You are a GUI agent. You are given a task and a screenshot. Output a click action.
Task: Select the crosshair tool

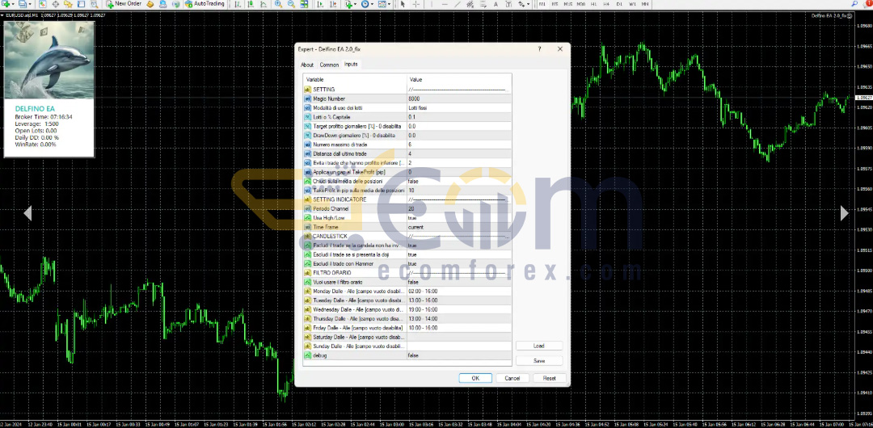415,4
